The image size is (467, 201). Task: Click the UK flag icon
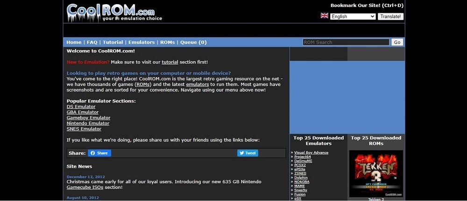coord(325,15)
